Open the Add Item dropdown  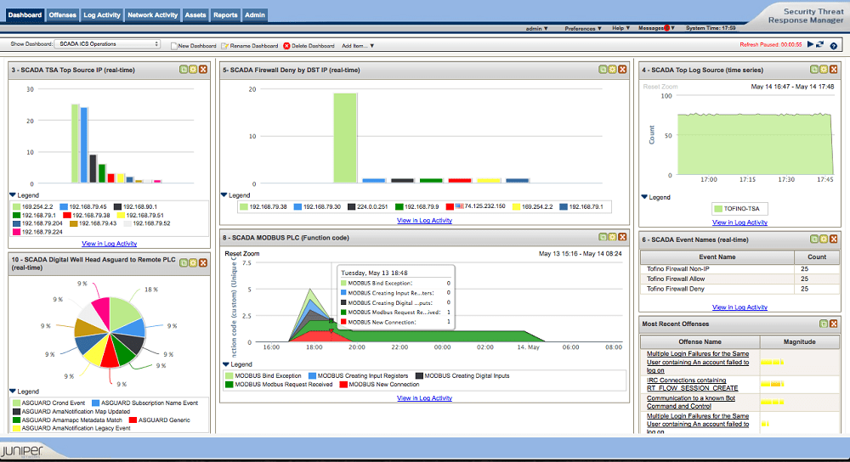pyautogui.click(x=358, y=46)
